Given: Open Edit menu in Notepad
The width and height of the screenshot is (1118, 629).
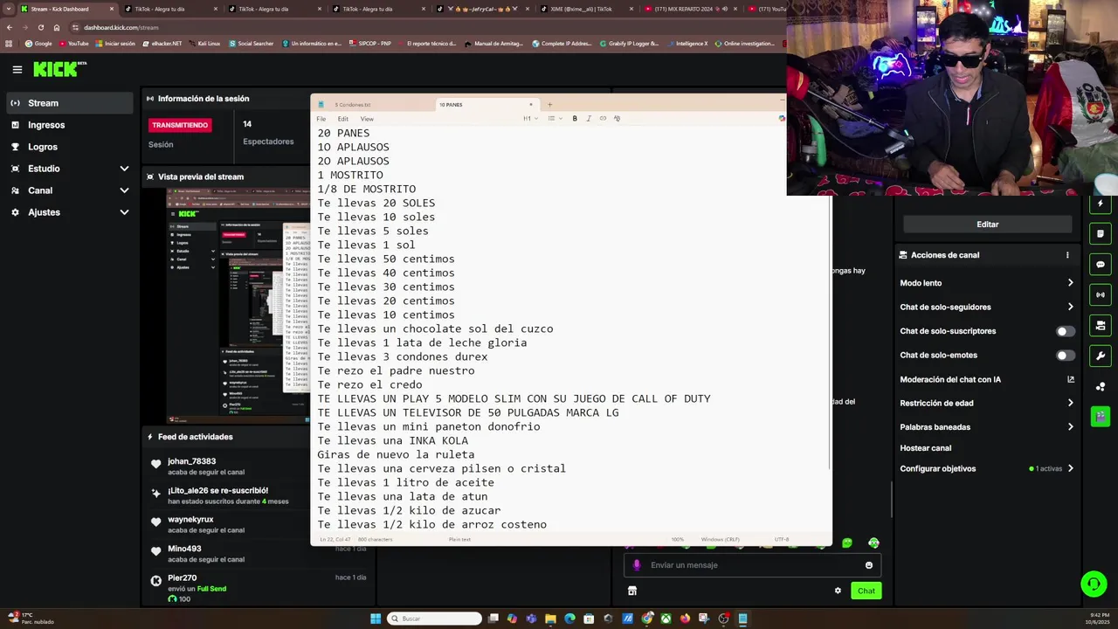Looking at the screenshot, I should [x=343, y=119].
